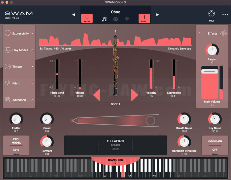Screen dimensions: 231x180
Task: Click the M. Tuning: 440 value
Action: tap(49, 48)
